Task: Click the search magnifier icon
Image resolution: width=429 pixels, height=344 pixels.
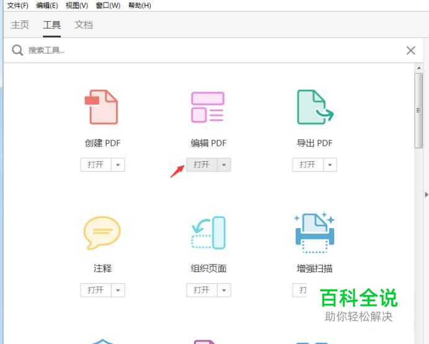Action: [x=17, y=50]
